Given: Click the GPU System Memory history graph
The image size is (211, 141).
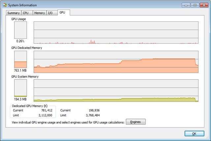Looking at the screenshot, I should click(116, 90).
